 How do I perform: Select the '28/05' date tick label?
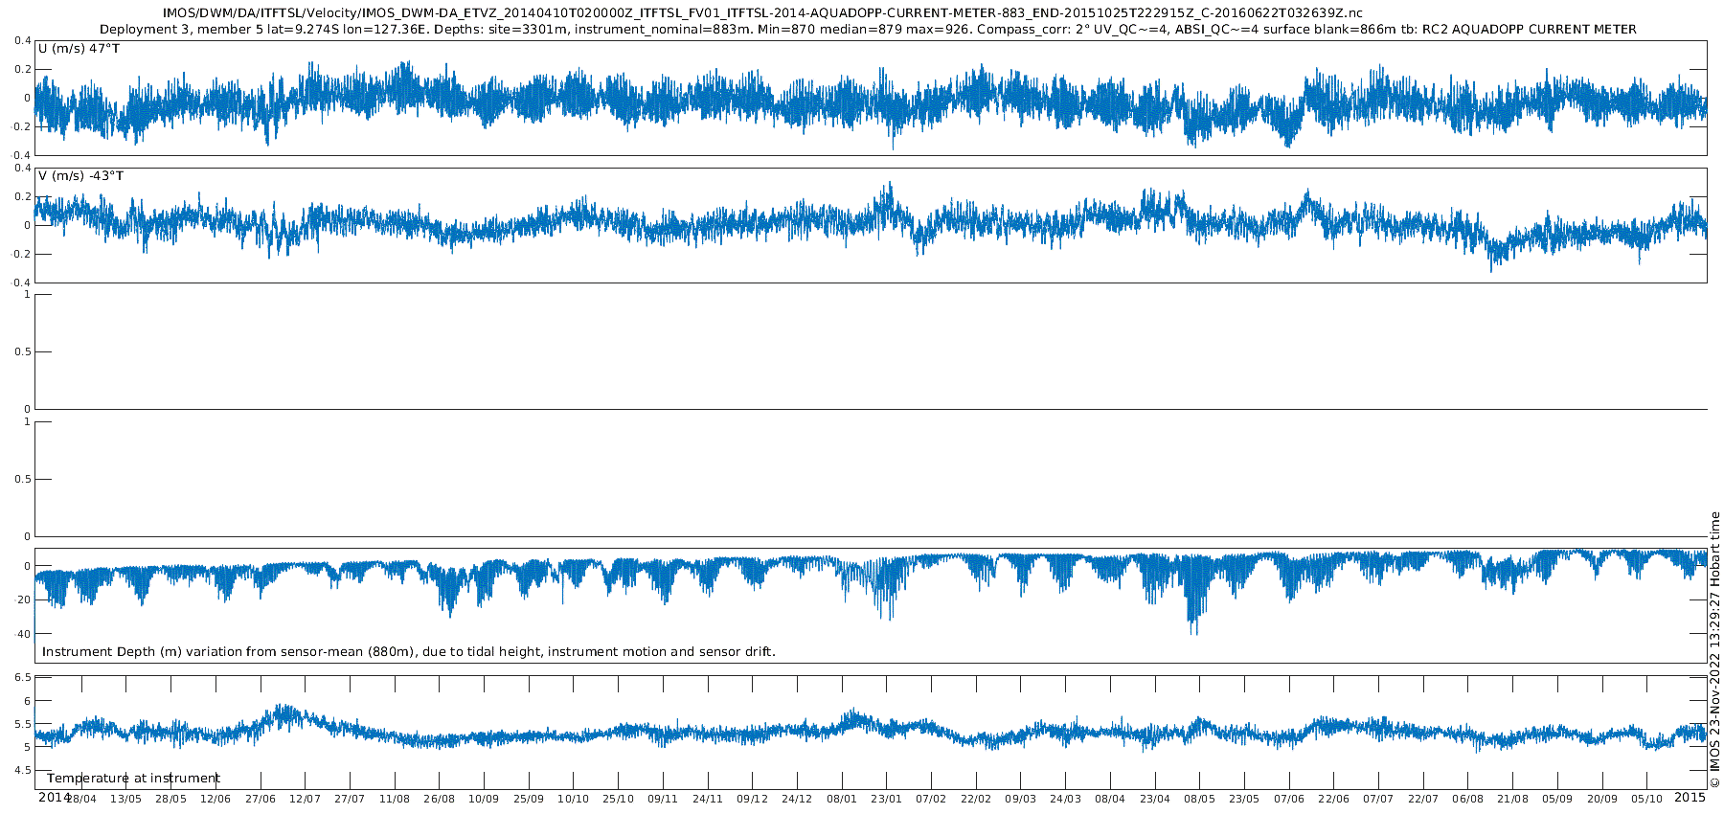click(x=170, y=799)
